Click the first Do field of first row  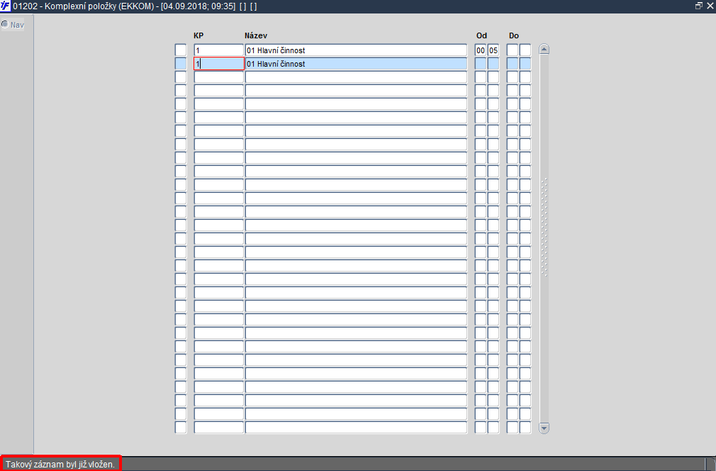pos(513,50)
